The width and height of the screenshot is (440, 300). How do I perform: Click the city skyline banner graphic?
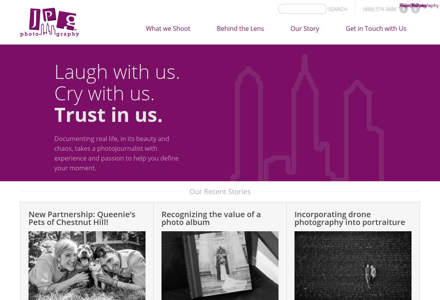click(x=307, y=118)
